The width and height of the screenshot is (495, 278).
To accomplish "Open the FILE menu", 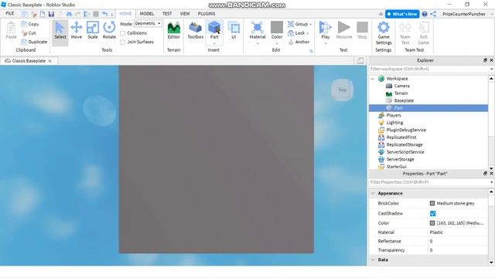I will click(x=10, y=14).
